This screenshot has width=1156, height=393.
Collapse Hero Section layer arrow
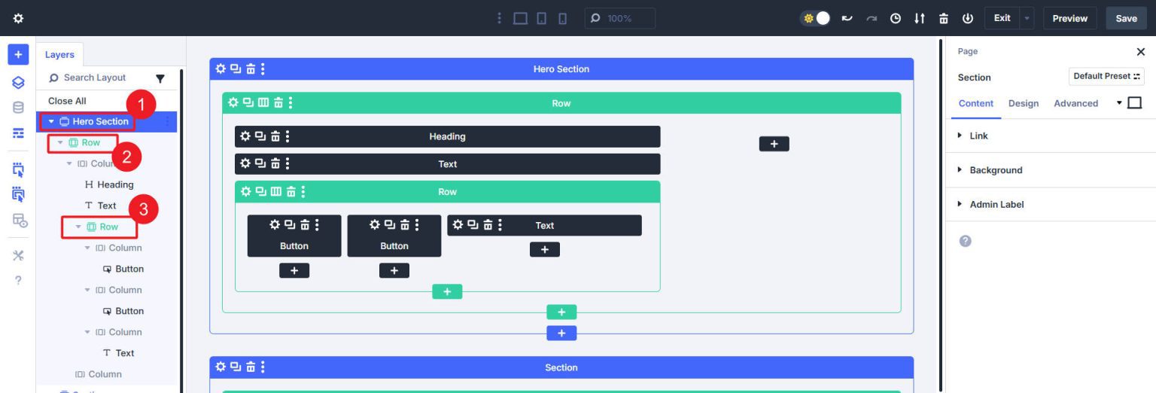coord(51,121)
